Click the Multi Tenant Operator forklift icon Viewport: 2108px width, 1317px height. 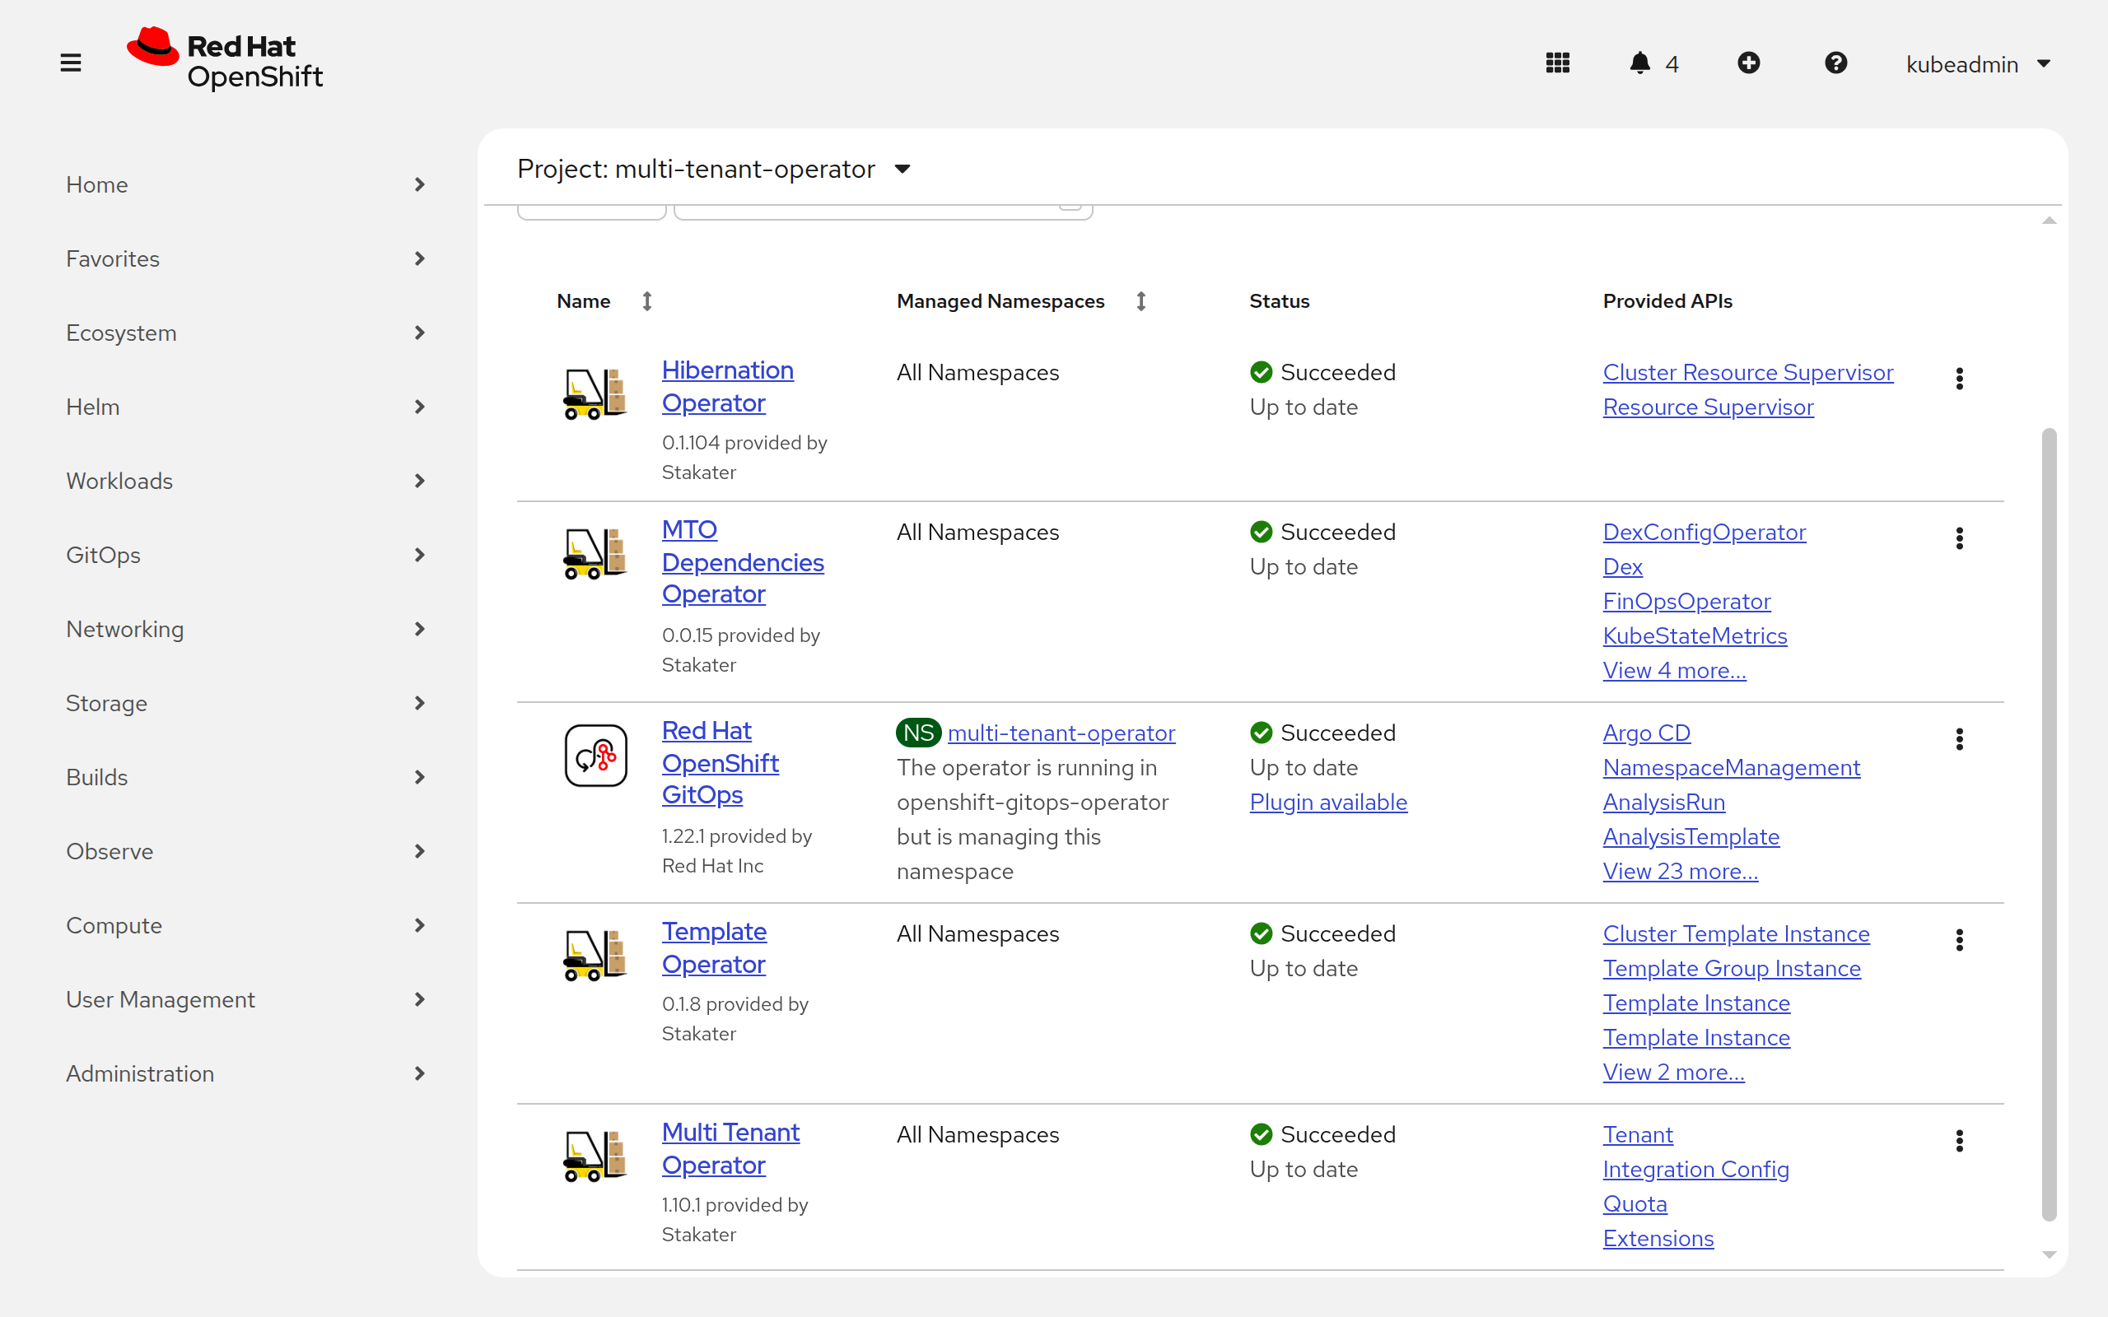596,1156
